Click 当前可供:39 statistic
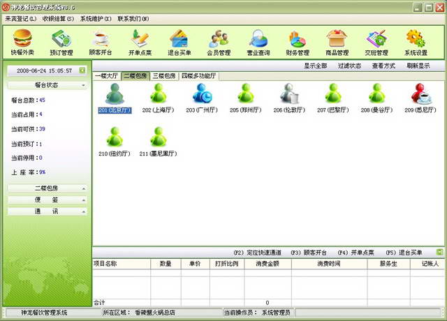This screenshot has width=447, height=321. point(28,129)
